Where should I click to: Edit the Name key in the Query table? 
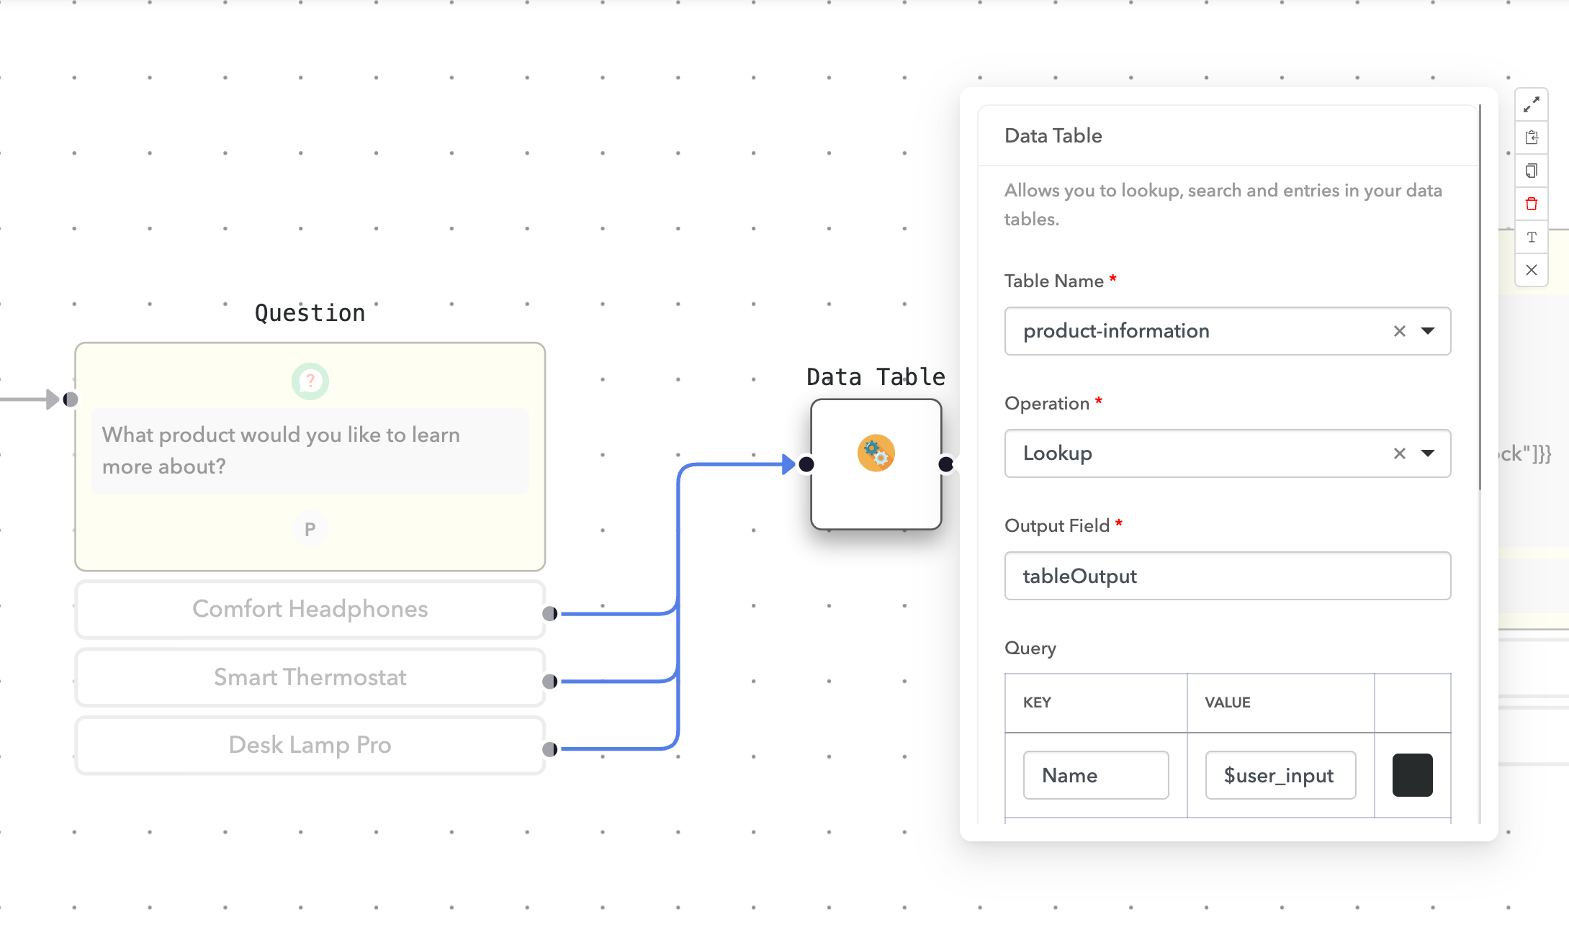pos(1096,775)
